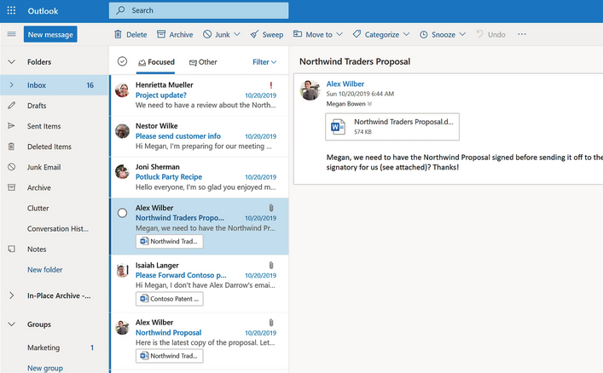This screenshot has width=603, height=373.
Task: Click the Archive box icon in toolbar
Action: pyautogui.click(x=161, y=35)
